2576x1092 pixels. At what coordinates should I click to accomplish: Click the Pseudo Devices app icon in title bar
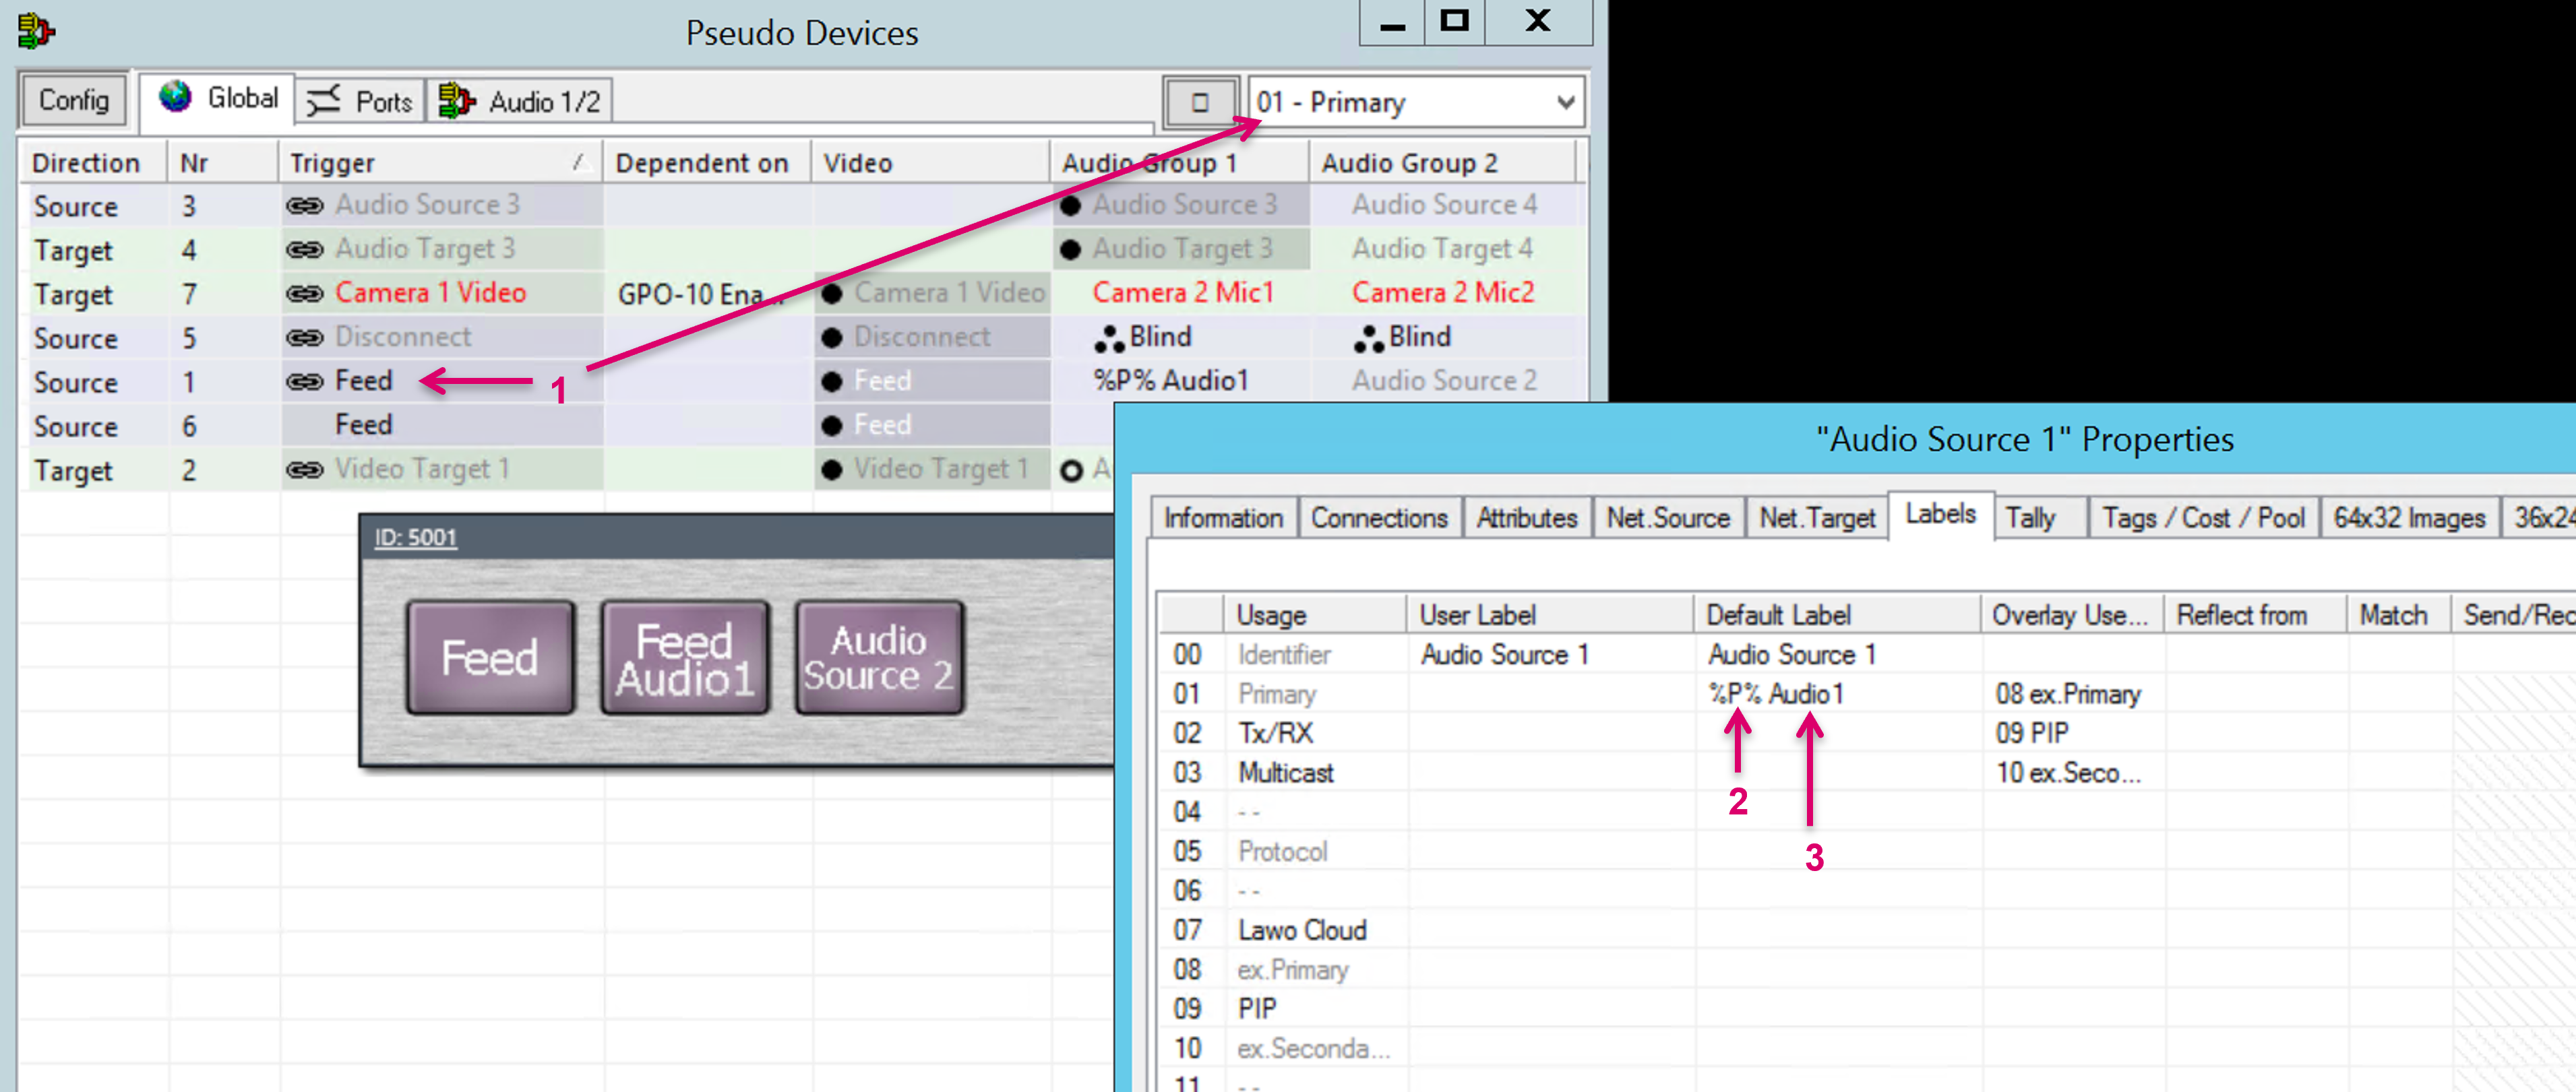[36, 31]
